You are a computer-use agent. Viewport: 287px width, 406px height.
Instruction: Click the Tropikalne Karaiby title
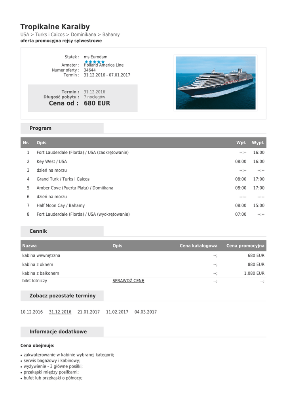click(x=55, y=27)
